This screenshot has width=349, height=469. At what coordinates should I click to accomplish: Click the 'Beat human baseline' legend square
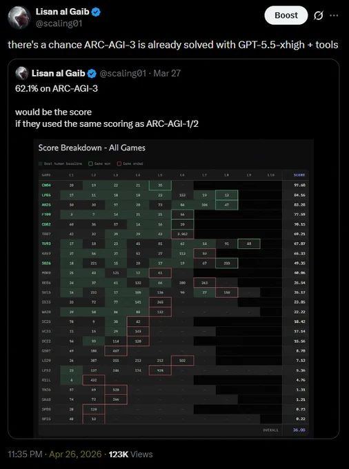[x=41, y=163]
